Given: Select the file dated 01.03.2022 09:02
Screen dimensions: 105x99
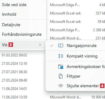Looking at the screenshot, I should (14, 55).
